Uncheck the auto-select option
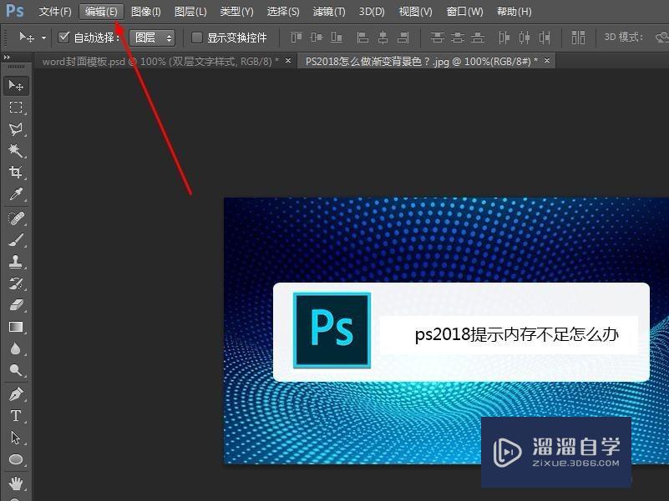 [64, 38]
